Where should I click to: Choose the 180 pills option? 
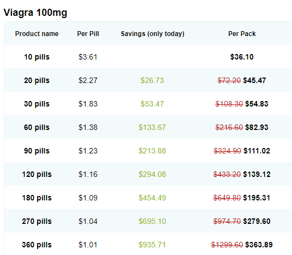[x=36, y=198]
